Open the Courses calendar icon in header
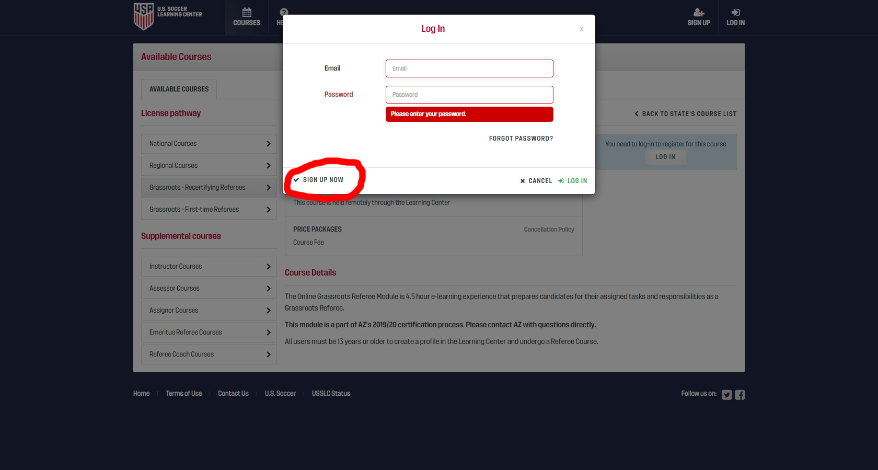 [247, 13]
